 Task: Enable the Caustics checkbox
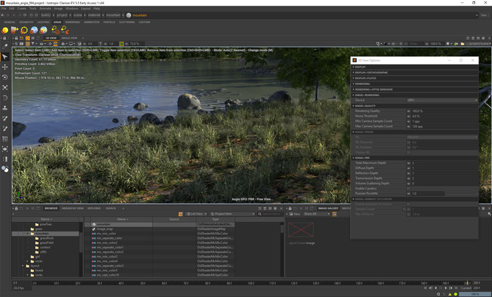408,188
